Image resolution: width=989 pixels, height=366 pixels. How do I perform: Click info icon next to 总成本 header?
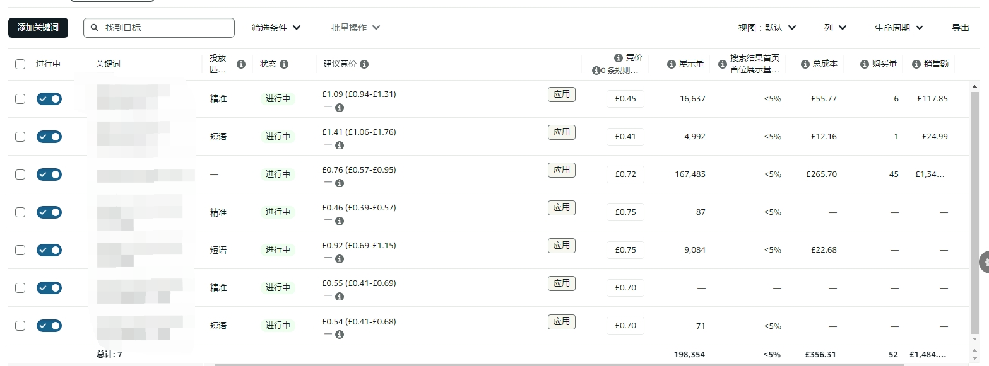(805, 64)
